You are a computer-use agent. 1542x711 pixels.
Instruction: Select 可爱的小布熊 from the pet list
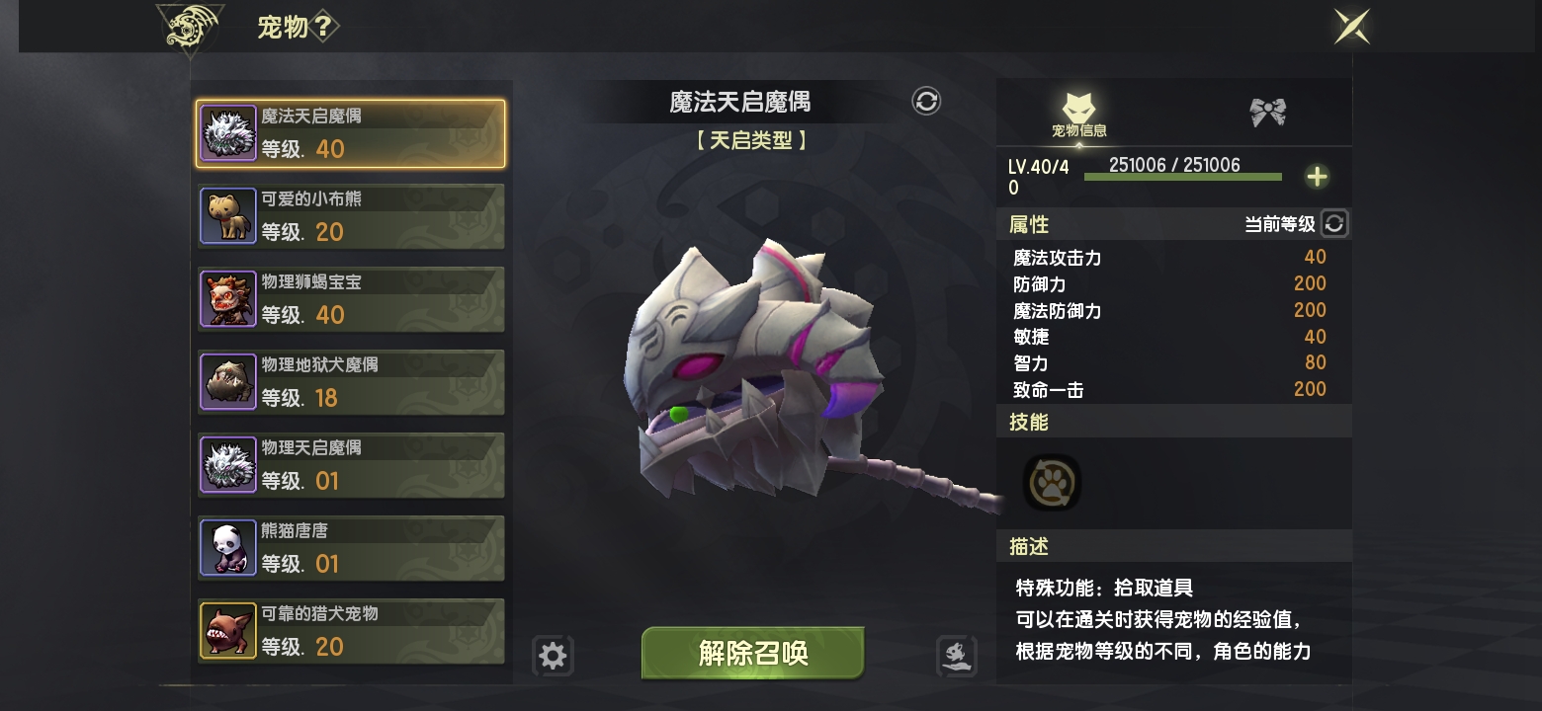(x=352, y=216)
